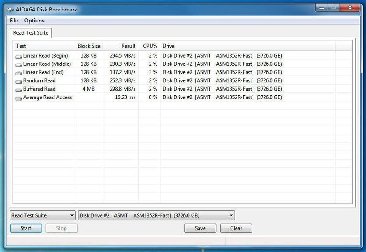Click the 262.3 MB/s result value
The height and width of the screenshot is (252, 366).
(123, 80)
